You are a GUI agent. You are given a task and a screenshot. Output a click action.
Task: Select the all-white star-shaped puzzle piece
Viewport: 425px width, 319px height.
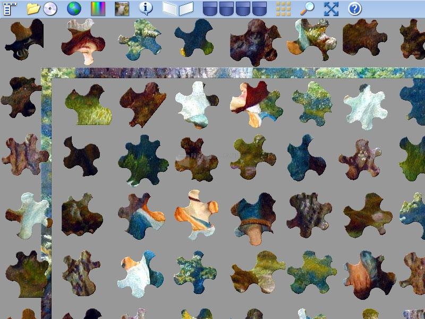pos(365,107)
